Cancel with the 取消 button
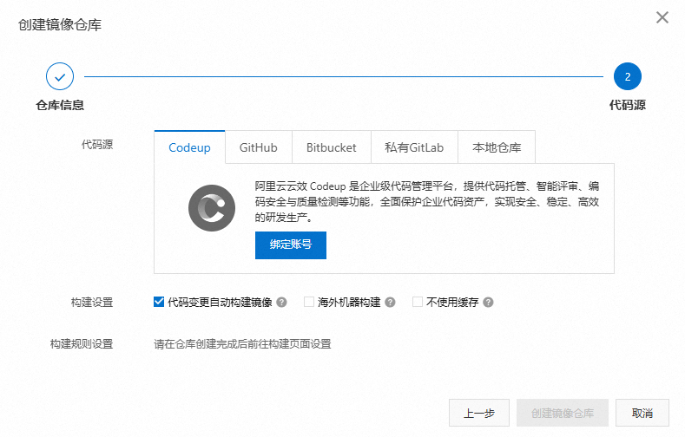This screenshot has width=685, height=437. (x=642, y=413)
